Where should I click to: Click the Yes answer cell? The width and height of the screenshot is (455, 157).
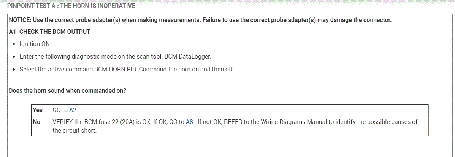click(38, 110)
